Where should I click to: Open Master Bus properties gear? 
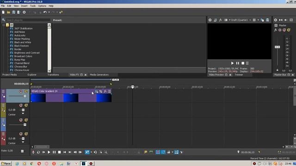pos(276,20)
